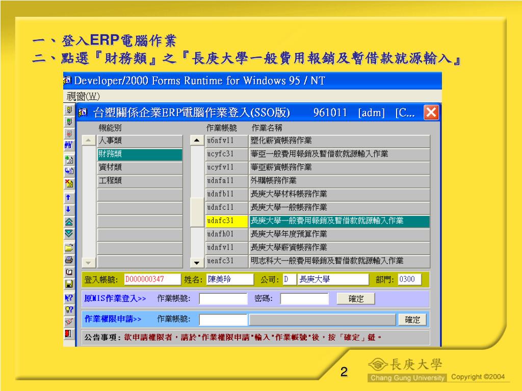Click the lightbulb question hint icon
Viewport: 522px width, 391px height.
point(69,310)
